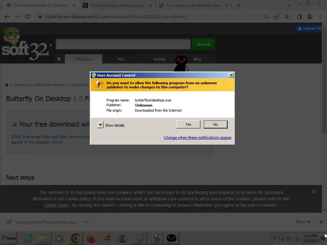Close the downloads bar
The image size is (327, 245).
(x=321, y=222)
